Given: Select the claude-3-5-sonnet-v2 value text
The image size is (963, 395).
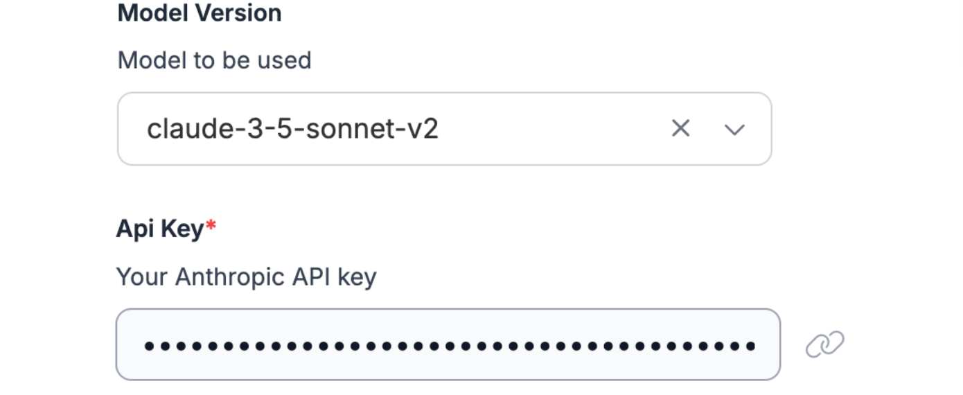Looking at the screenshot, I should tap(292, 129).
